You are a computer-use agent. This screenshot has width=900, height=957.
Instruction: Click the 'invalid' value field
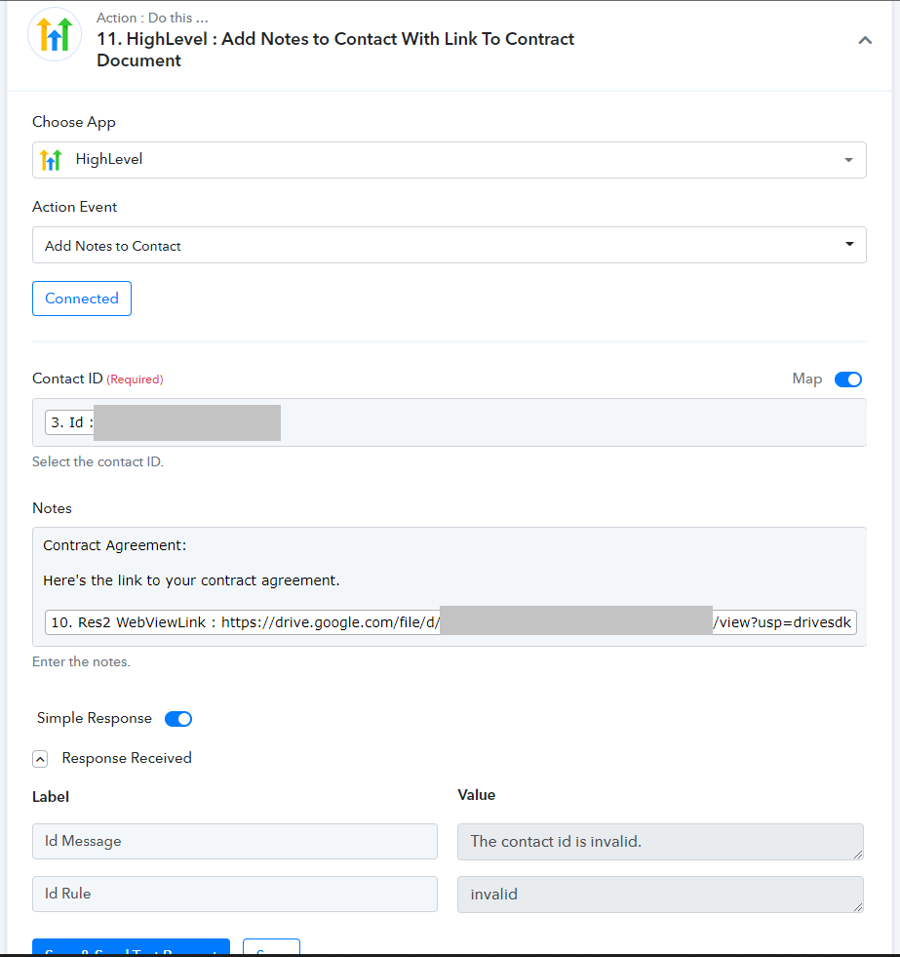click(660, 895)
